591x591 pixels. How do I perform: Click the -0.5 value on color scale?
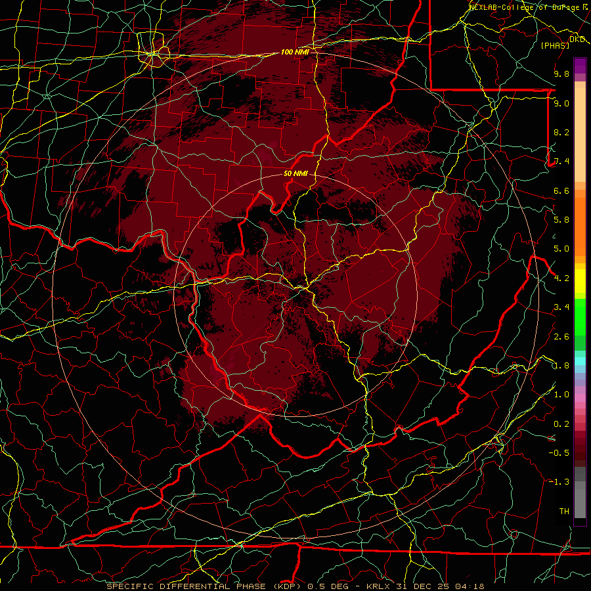coord(559,453)
